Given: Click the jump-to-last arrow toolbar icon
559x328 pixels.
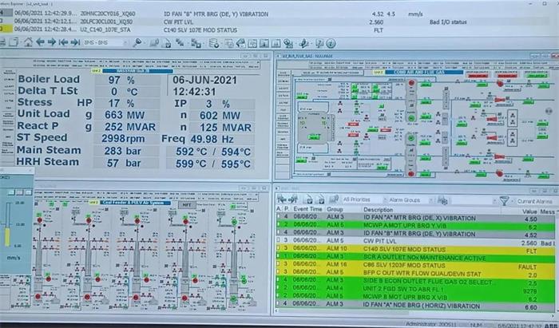Looking at the screenshot, I should tap(75, 42).
